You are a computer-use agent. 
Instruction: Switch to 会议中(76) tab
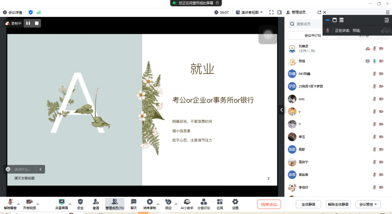click(x=313, y=35)
